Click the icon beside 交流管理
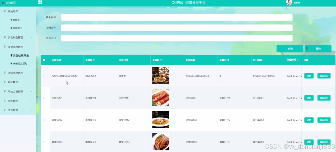This screenshot has width=336, height=152. click(5, 110)
